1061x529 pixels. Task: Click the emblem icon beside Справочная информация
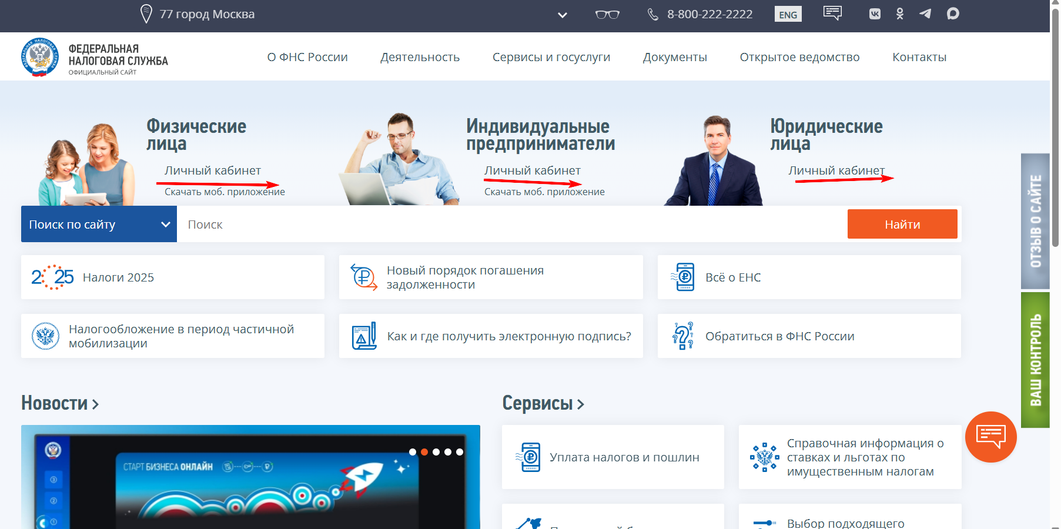764,457
